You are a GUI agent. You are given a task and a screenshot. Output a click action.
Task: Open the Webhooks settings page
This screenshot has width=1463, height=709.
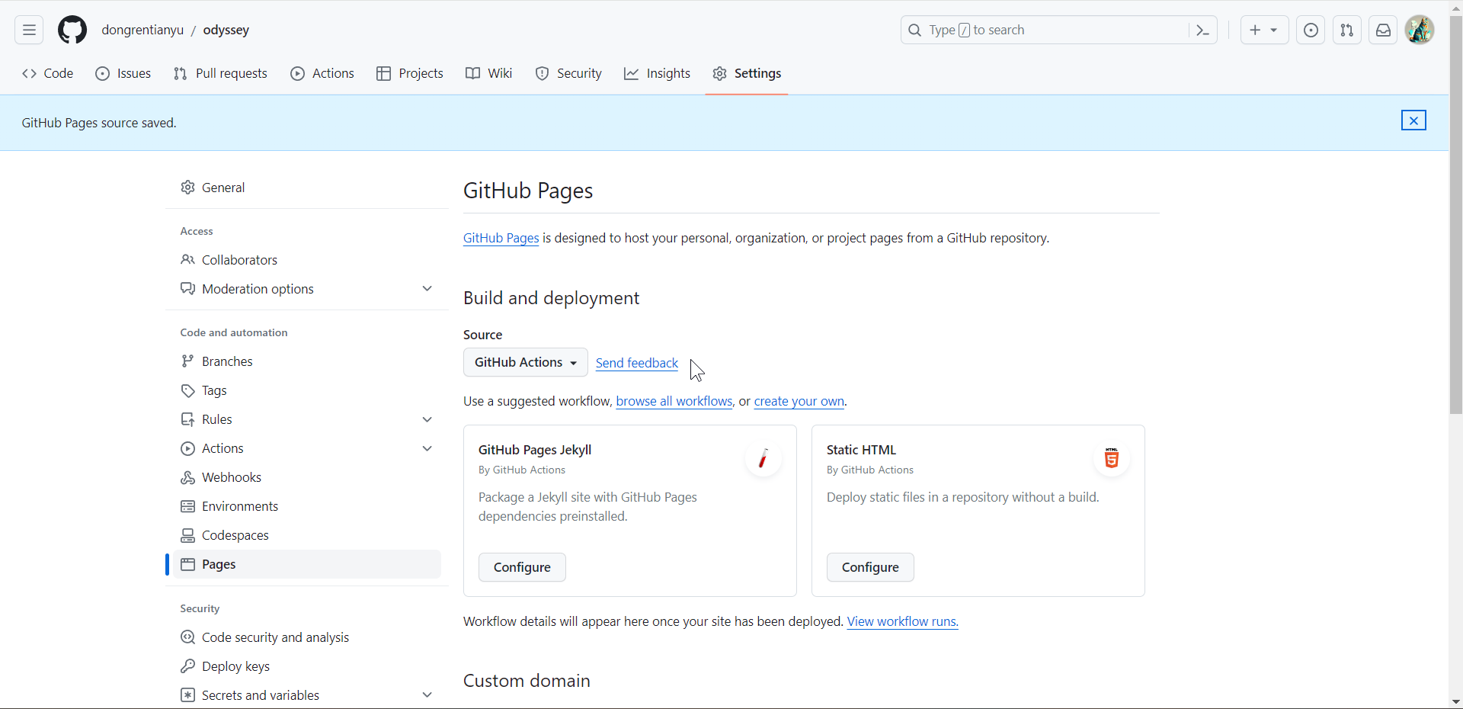[x=307, y=477]
